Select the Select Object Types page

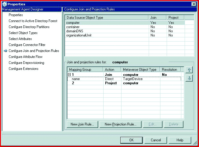pyautogui.click(x=23, y=33)
